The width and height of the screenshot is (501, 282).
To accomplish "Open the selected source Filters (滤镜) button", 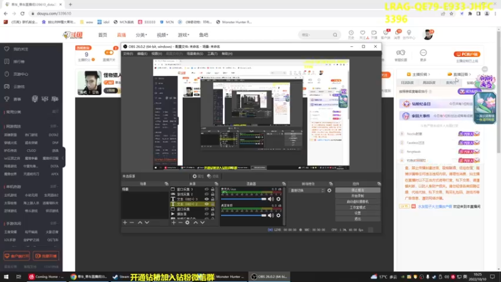I will (213, 176).
